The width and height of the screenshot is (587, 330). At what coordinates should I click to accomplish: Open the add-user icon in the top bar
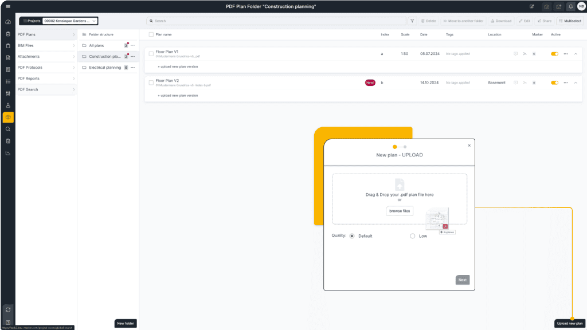(x=559, y=6)
